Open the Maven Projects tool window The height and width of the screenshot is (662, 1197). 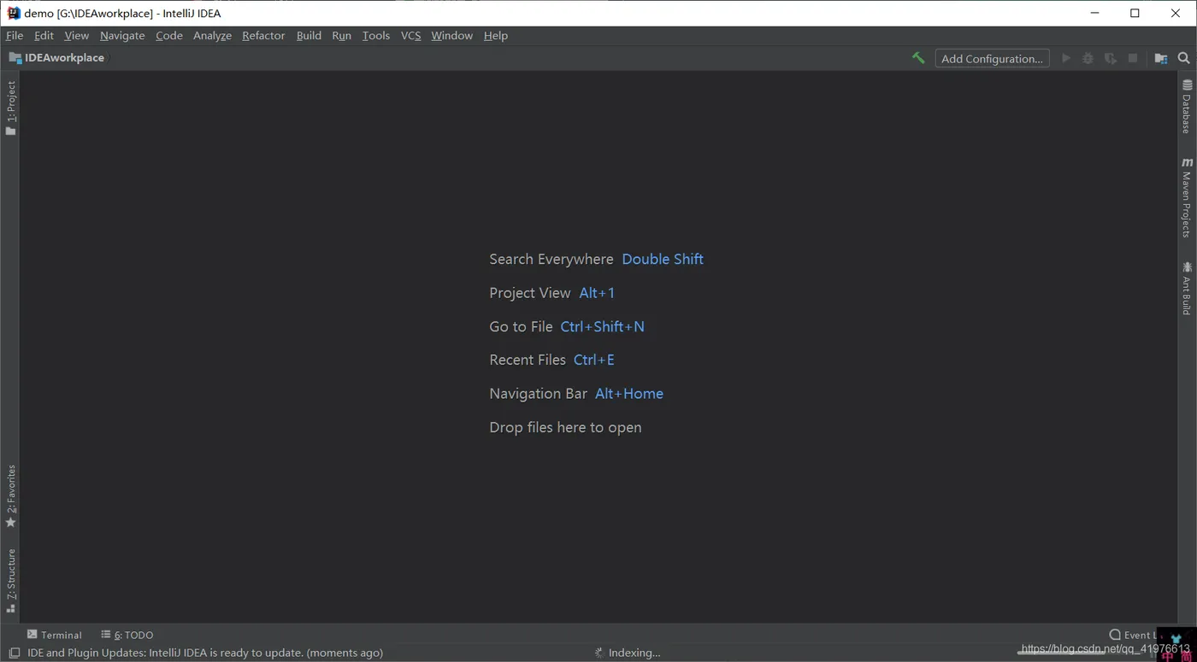pyautogui.click(x=1187, y=197)
